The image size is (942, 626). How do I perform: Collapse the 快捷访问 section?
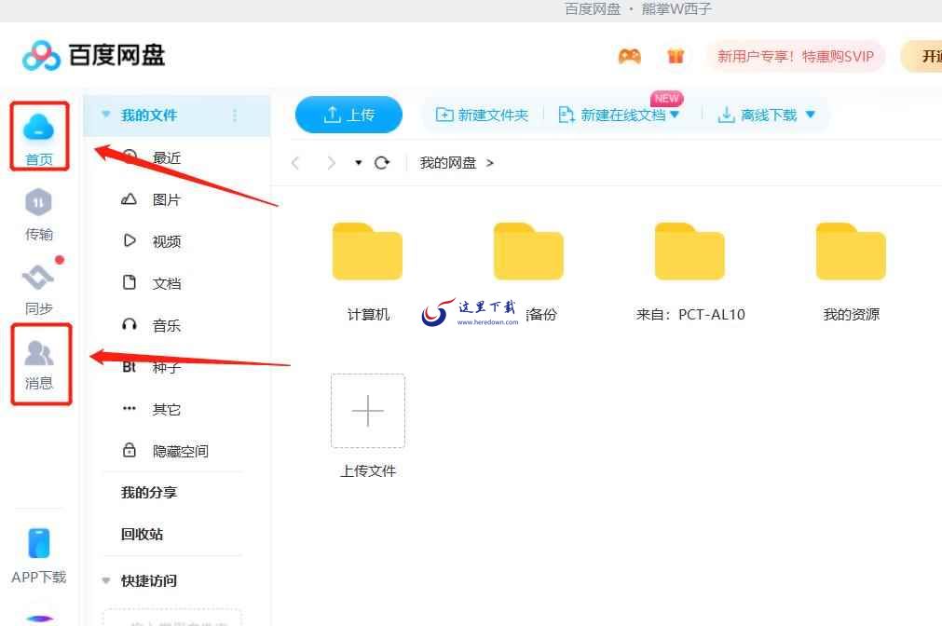[105, 581]
